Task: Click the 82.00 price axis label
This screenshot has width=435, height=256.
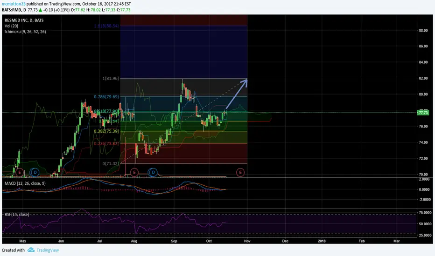Action: pos(423,78)
